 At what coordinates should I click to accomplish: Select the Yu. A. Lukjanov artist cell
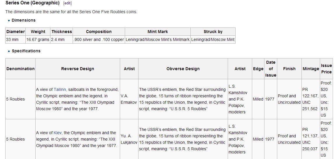click(129, 139)
